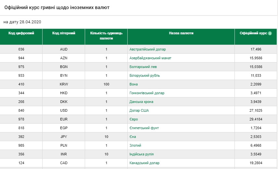Open the Данська крона link
Viewport: 278px width, 169px height.
pyautogui.click(x=141, y=102)
